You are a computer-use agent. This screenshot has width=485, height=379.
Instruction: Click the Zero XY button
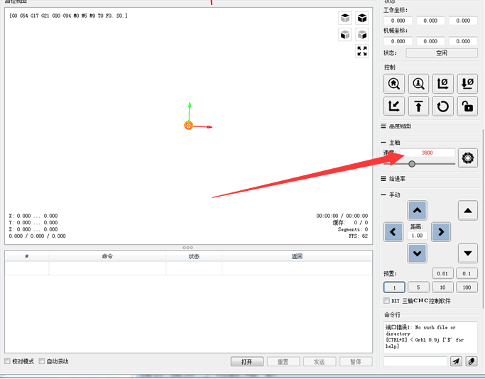[x=443, y=84]
